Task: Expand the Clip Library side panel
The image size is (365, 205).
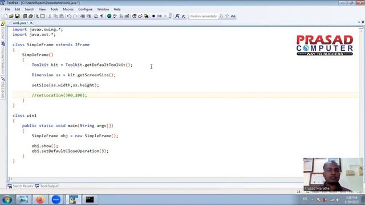Action: click(3, 88)
